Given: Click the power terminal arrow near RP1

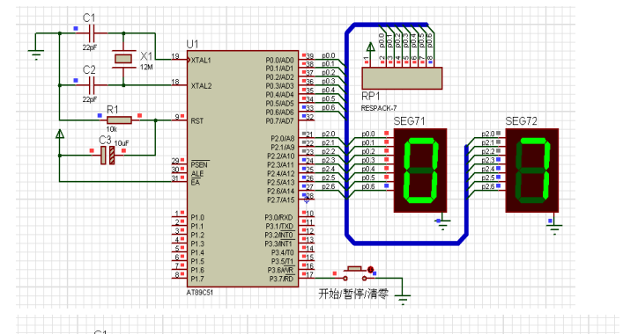Looking at the screenshot, I should (x=370, y=47).
